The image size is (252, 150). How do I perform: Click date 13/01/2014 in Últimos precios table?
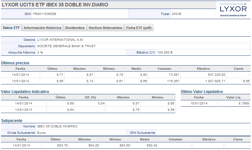pos(20,81)
